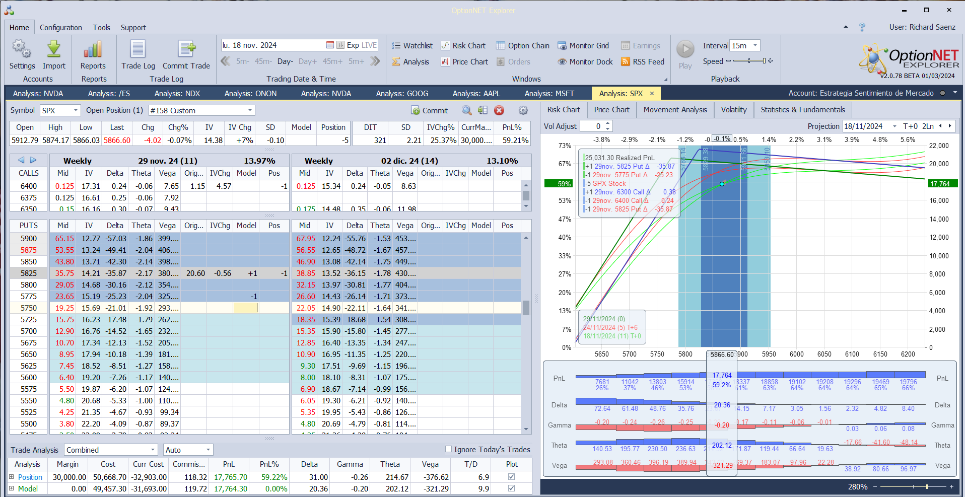Open the Trade Log icon
This screenshot has height=497, width=965.
[138, 49]
